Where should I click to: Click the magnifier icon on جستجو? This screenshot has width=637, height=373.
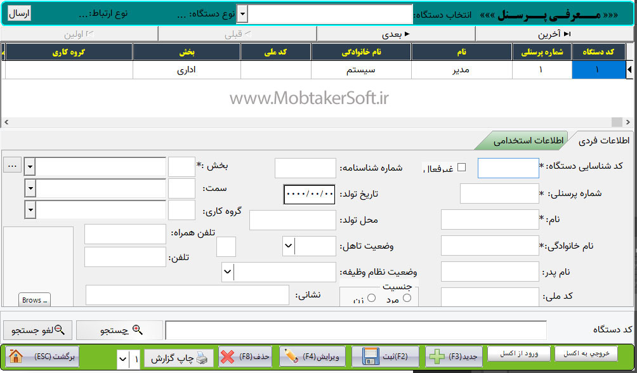(136, 329)
